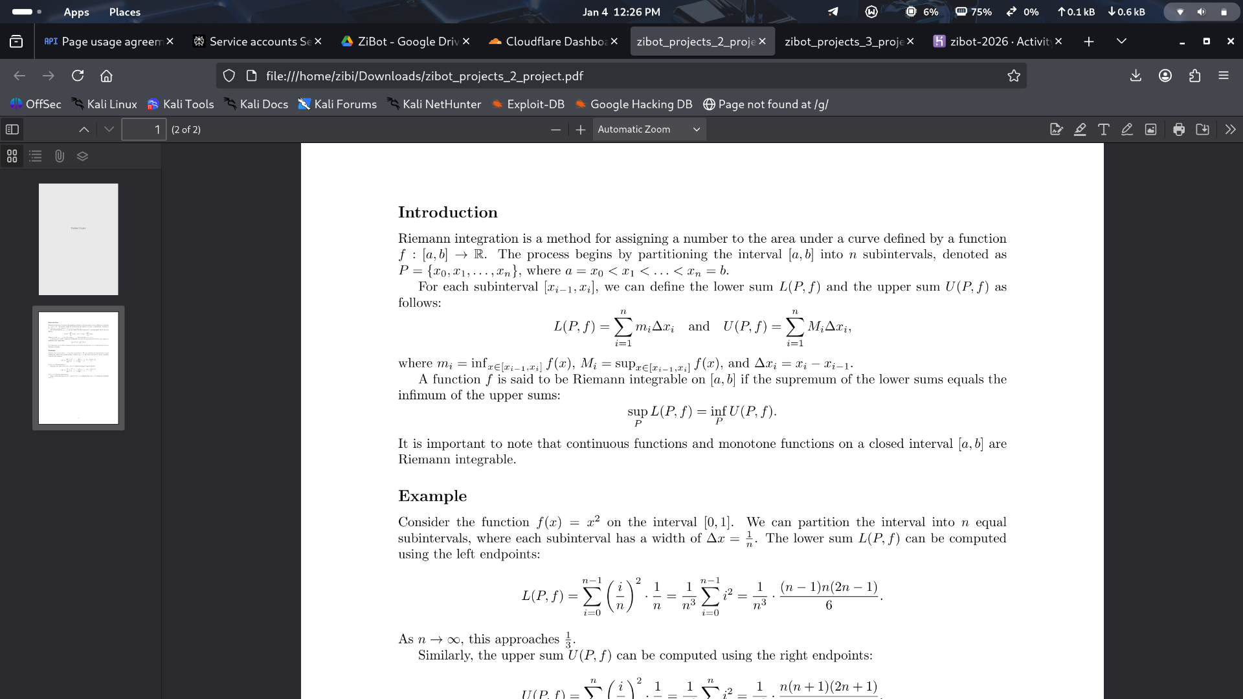Select the add image tool

tap(1150, 129)
